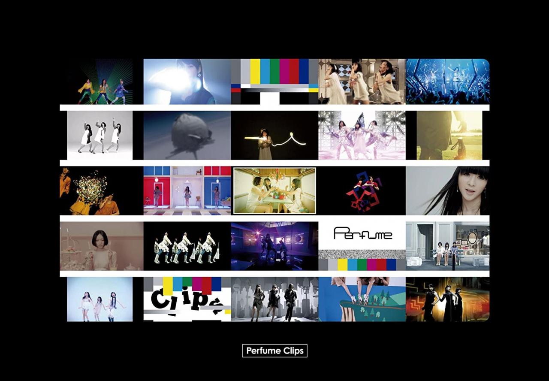Image resolution: width=549 pixels, height=381 pixels.
Task: Open the gray rose thumbnail
Action: coord(187,135)
